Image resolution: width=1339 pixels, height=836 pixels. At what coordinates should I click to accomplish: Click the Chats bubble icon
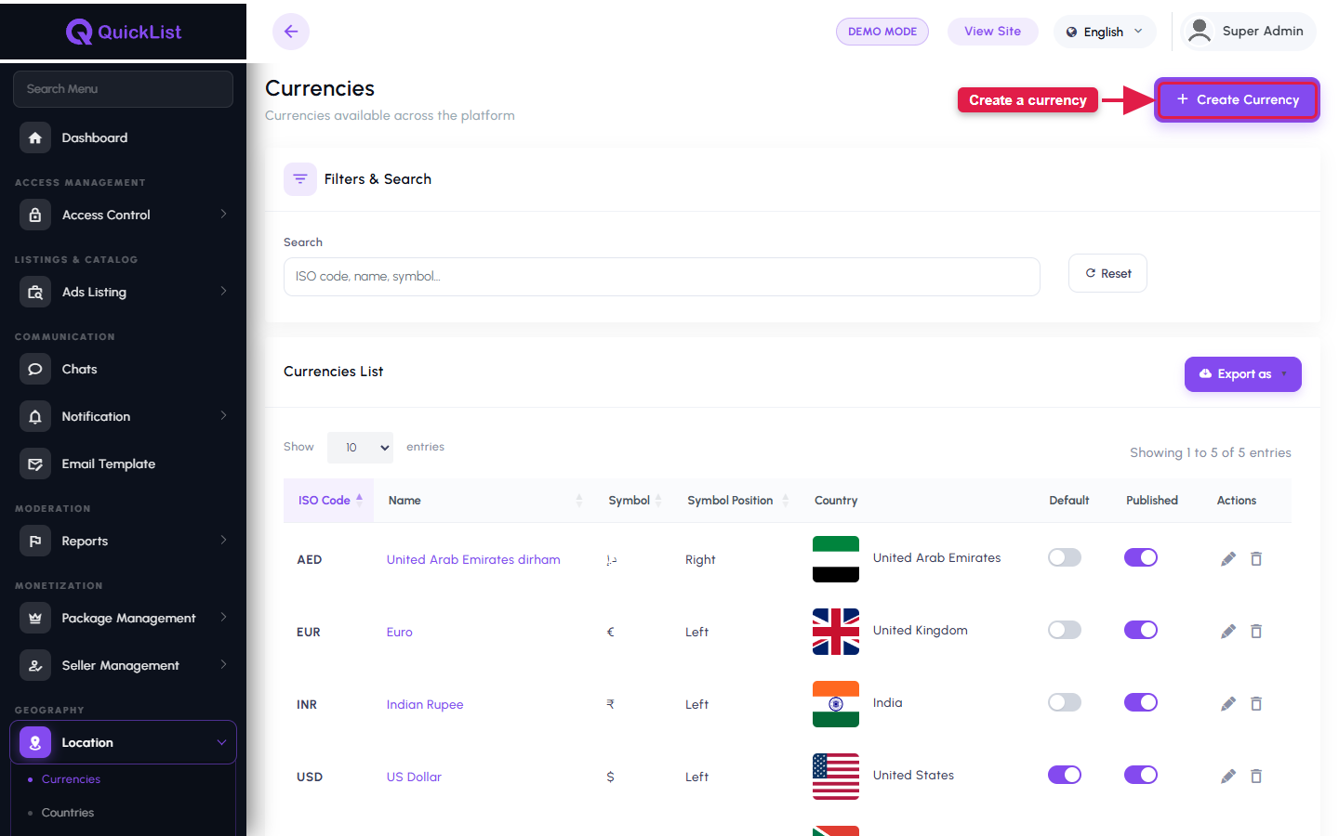pos(35,369)
